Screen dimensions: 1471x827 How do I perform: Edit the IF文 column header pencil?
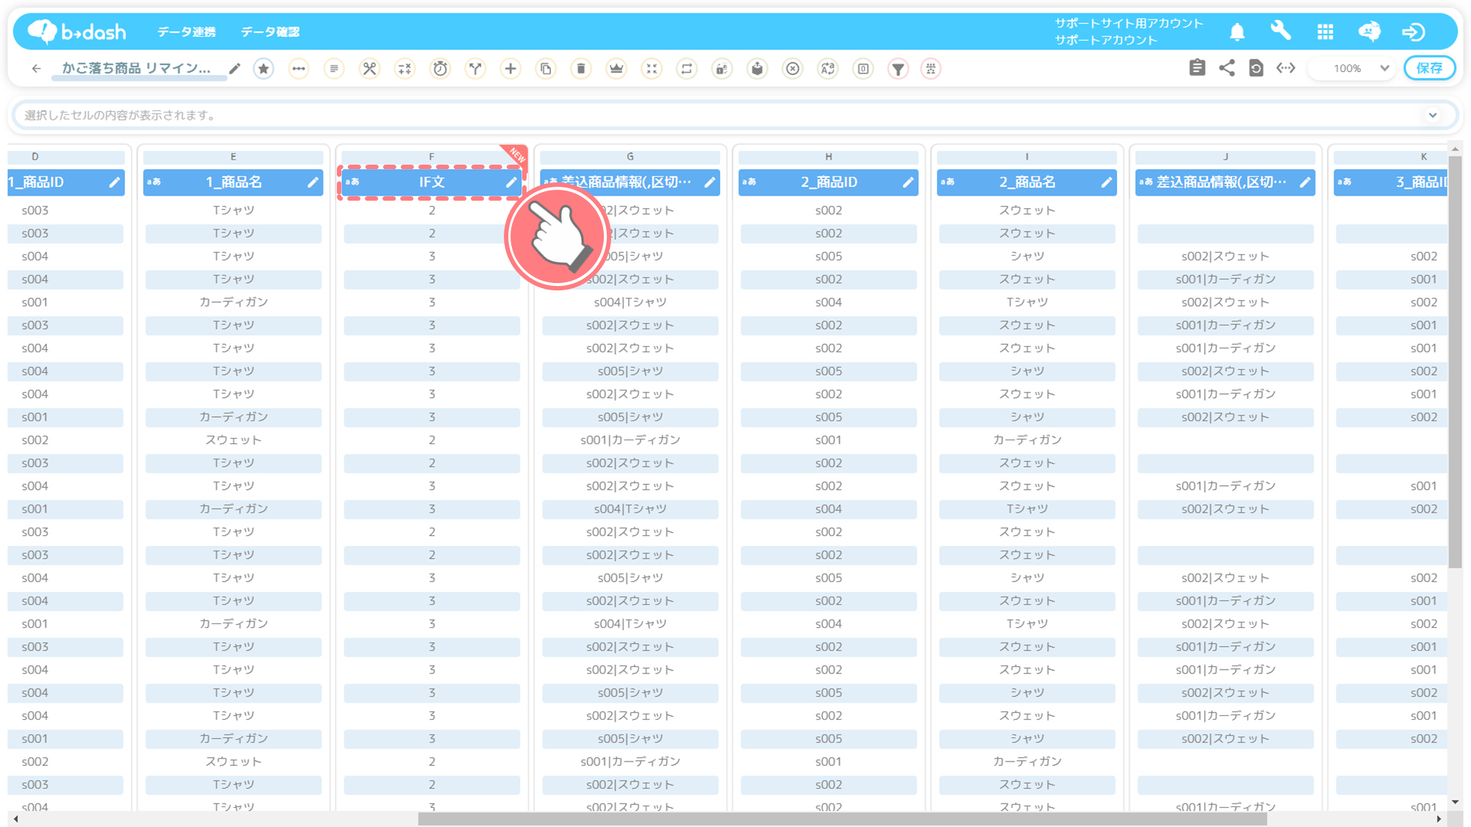pos(511,182)
